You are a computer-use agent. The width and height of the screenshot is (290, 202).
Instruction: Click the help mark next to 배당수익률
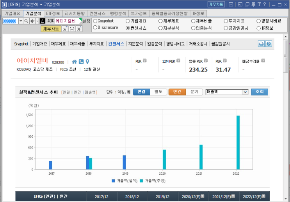[x=263, y=60]
